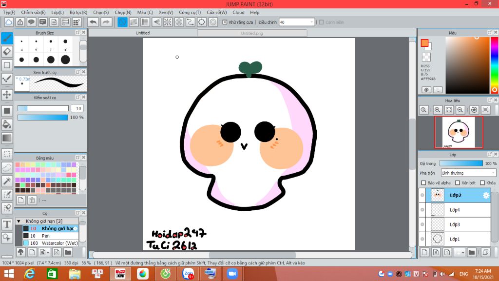499x281 pixels.
Task: Reset rotation in the navigator panel
Action: click(474, 110)
